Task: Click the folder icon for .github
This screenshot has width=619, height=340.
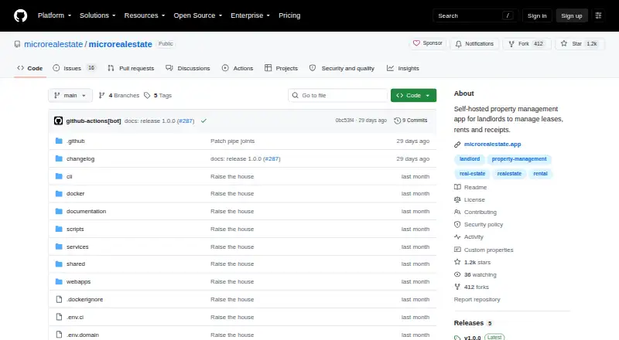Action: [x=60, y=141]
